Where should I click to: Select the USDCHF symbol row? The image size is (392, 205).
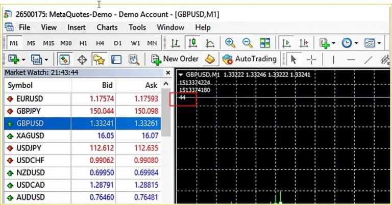(x=83, y=160)
